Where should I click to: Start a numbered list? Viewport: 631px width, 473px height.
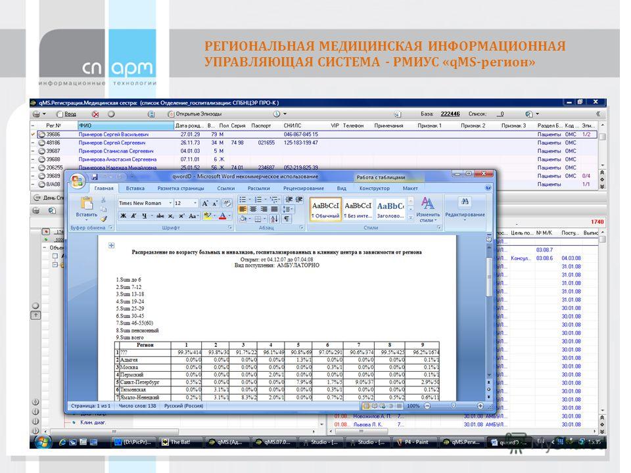point(258,200)
